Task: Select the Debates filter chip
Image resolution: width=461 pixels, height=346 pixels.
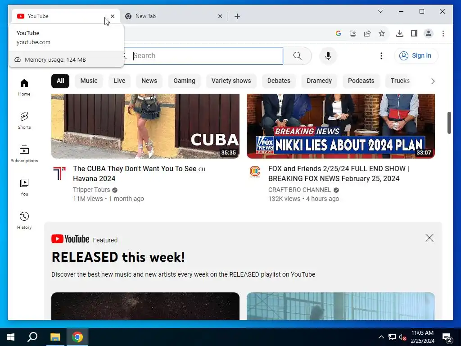Action: click(279, 81)
